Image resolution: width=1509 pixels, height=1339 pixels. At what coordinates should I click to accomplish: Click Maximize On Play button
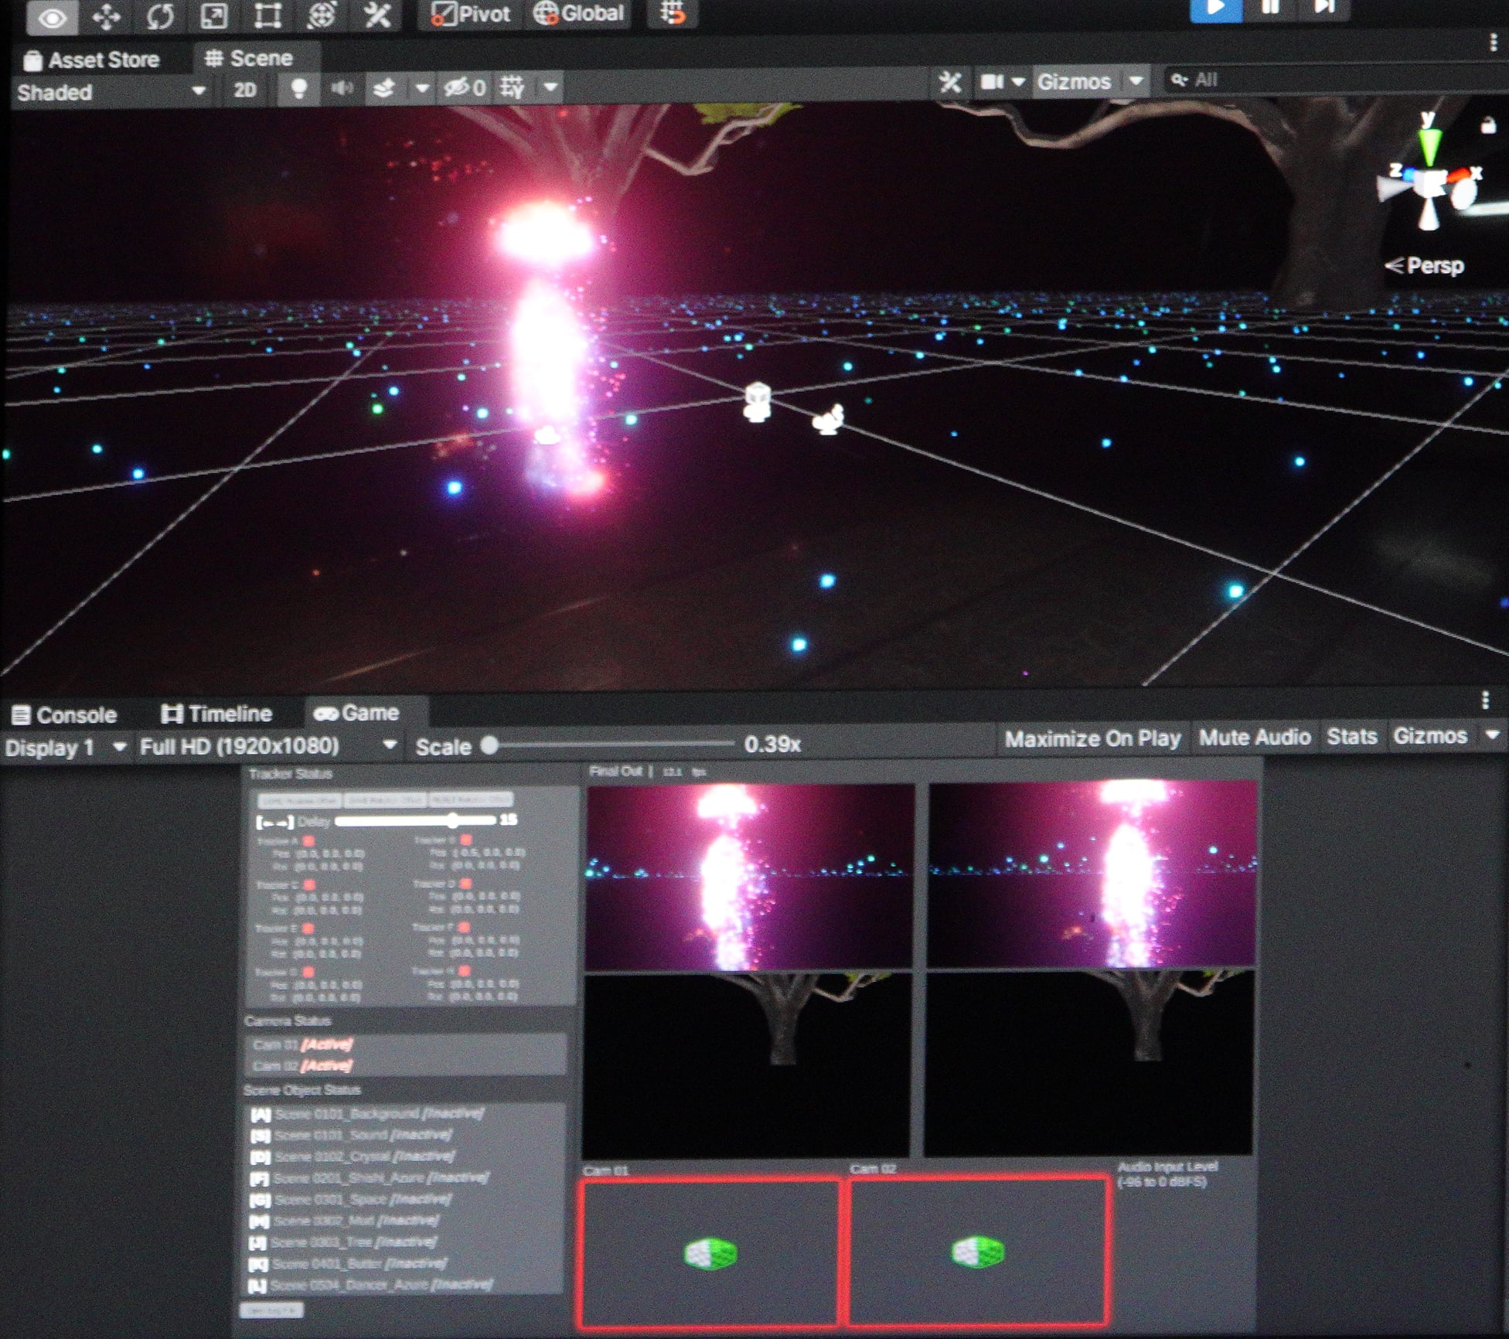point(1092,739)
